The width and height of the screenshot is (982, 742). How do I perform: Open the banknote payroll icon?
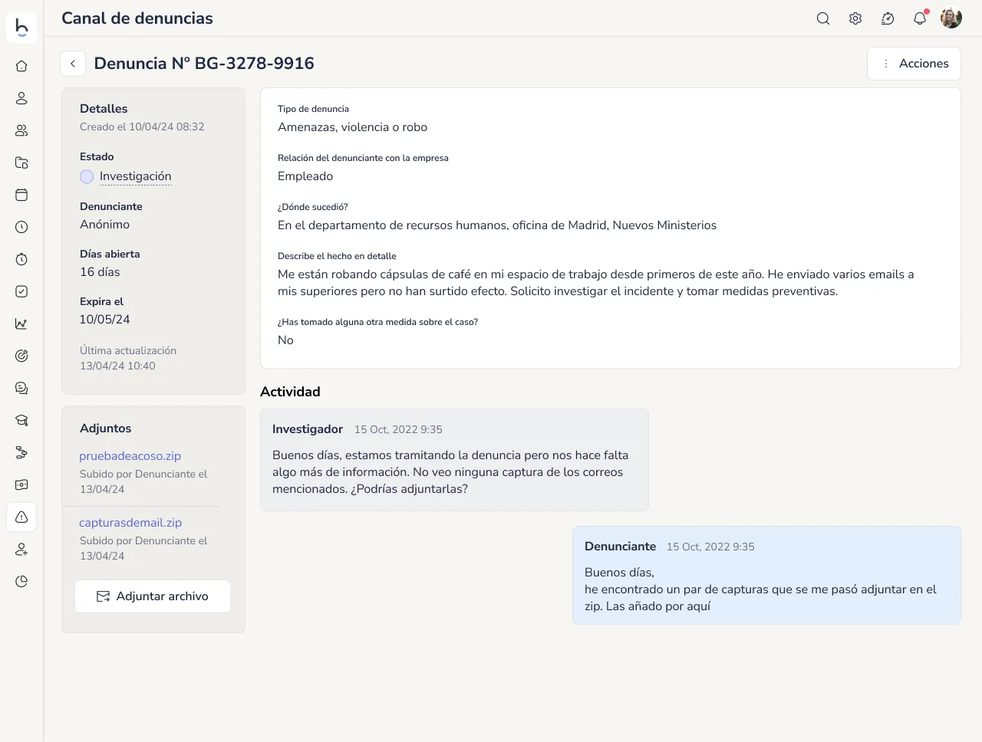[21, 484]
